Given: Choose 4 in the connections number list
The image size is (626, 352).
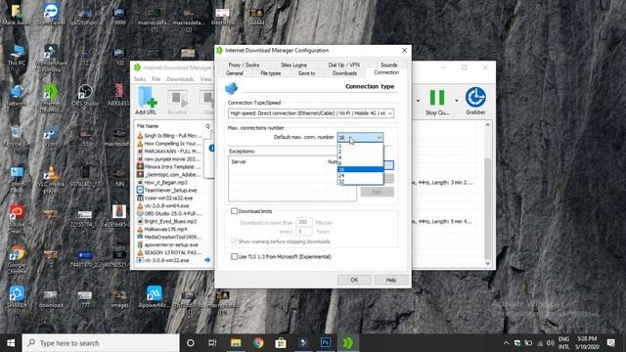Looking at the screenshot, I should coord(360,157).
